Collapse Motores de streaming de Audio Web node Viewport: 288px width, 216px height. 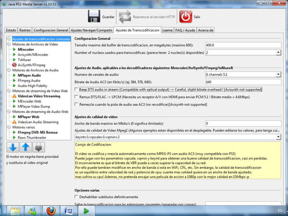pos(9,112)
